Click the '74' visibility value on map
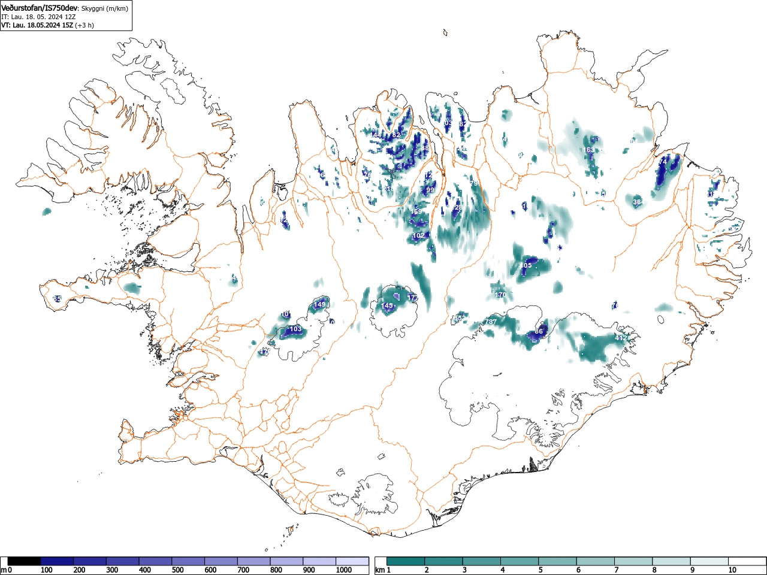Image resolution: width=767 pixels, height=575 pixels. coord(663,162)
